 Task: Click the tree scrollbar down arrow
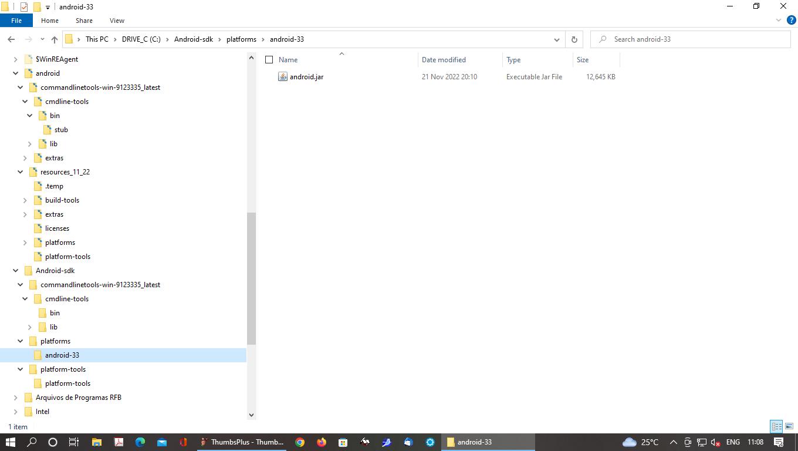[x=251, y=415]
